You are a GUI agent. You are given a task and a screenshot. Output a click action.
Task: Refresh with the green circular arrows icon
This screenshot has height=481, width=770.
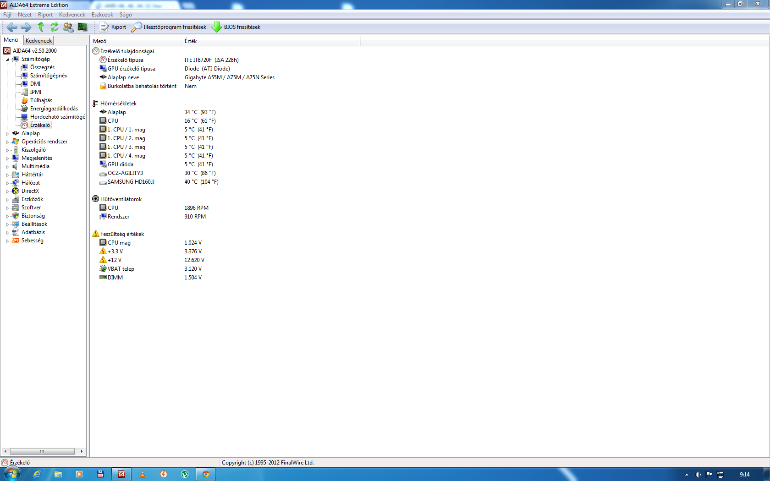(55, 27)
